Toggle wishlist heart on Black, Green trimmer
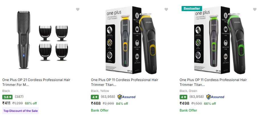 pyautogui.click(x=255, y=9)
